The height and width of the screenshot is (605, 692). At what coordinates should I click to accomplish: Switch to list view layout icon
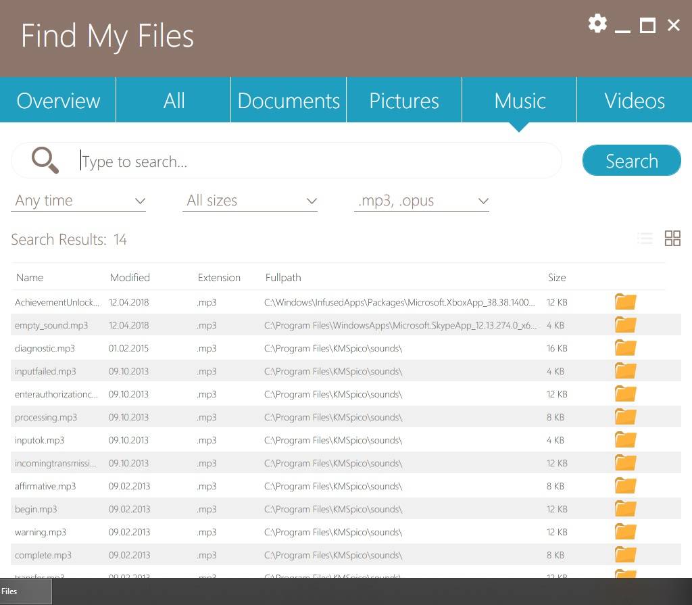[x=645, y=239]
